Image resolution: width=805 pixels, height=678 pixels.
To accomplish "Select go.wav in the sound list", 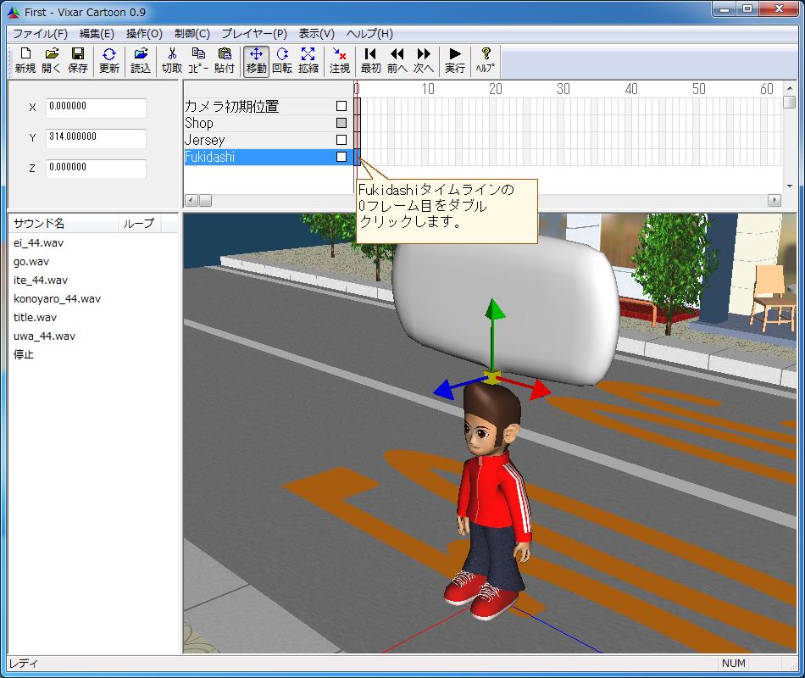I will [31, 262].
